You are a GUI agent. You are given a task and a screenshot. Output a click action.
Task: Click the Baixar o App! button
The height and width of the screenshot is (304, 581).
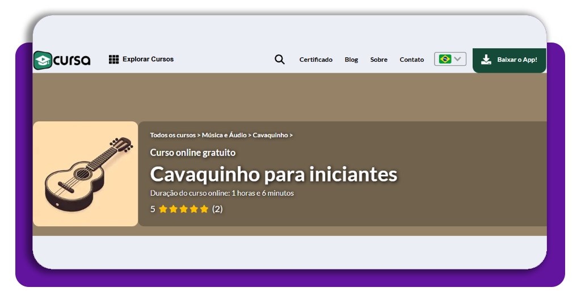[509, 60]
